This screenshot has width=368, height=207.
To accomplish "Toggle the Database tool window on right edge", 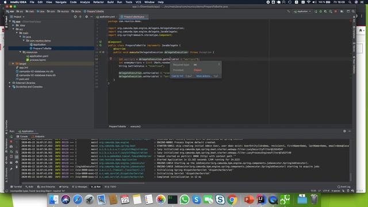I will click(x=354, y=32).
